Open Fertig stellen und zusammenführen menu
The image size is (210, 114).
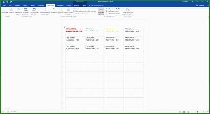(x=128, y=11)
